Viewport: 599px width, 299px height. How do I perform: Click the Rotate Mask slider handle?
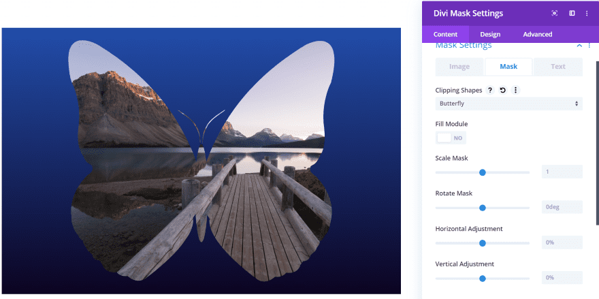(x=483, y=208)
